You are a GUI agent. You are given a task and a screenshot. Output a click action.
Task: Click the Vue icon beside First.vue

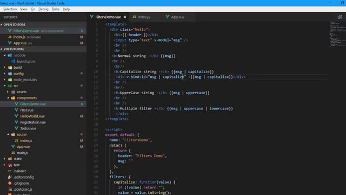coord(16,110)
